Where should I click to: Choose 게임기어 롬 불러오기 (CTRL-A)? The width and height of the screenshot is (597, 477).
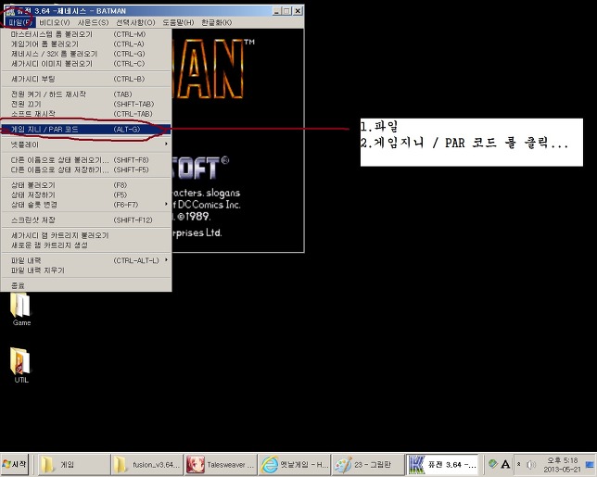[85, 44]
